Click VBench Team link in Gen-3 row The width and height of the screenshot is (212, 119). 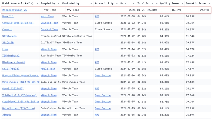click(49, 89)
